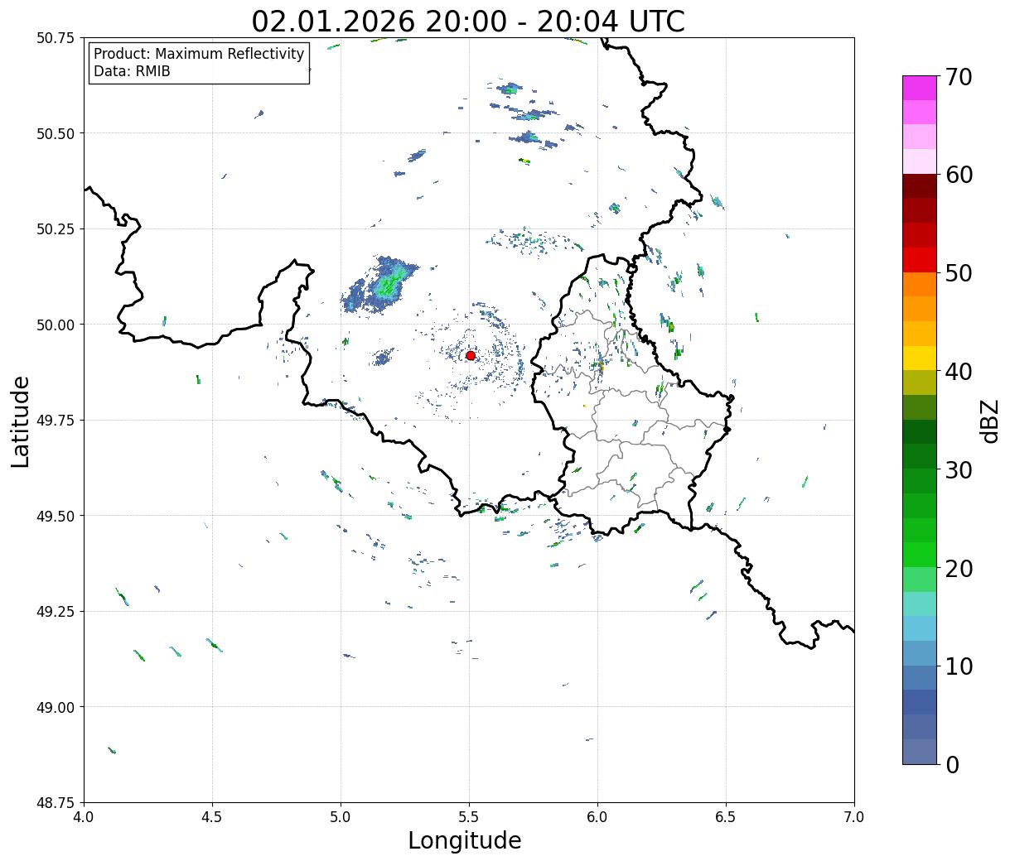Click longitude tick label 6.0
Screen dimensions: 1010x861
tap(597, 817)
